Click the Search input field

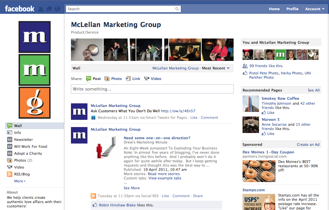pyautogui.click(x=120, y=9)
